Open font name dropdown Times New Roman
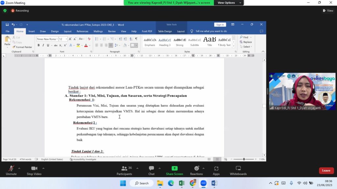 coord(57,39)
